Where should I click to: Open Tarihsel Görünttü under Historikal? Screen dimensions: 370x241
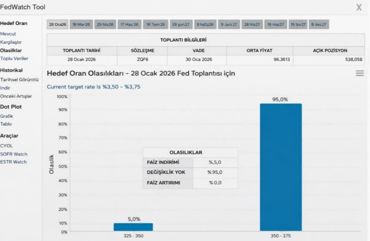tap(19, 80)
